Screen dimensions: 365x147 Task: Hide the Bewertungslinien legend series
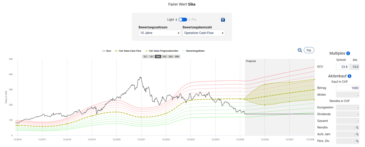coord(193,51)
